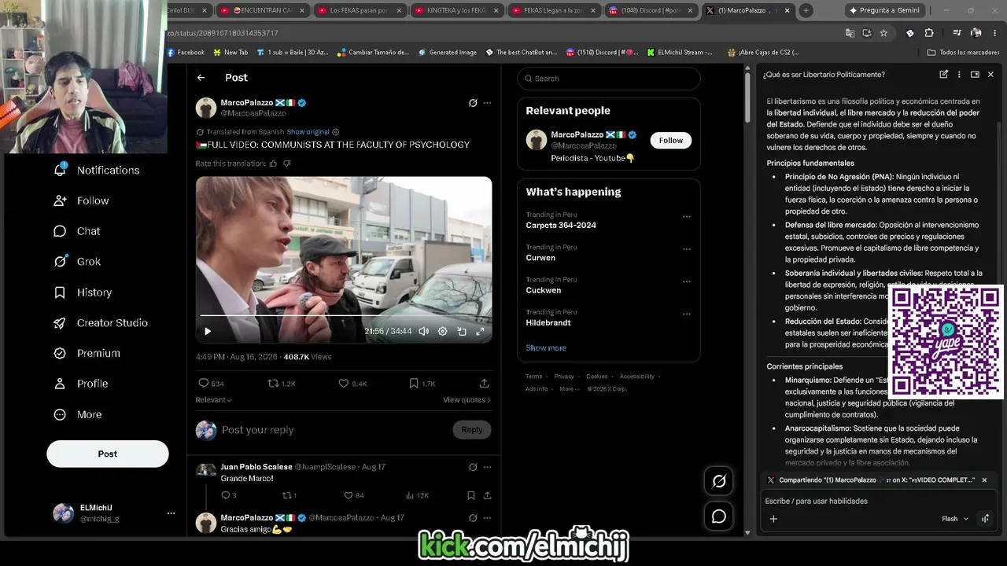Screen dimensions: 1007x566
Task: Open the Flash model dropdown
Action: [955, 519]
